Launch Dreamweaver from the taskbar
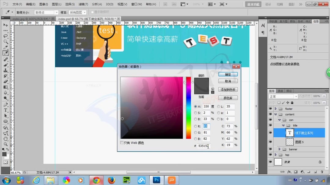Viewport: 330px width, 185px height. click(x=126, y=180)
